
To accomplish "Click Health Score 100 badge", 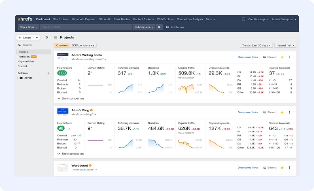I will point(62,73).
